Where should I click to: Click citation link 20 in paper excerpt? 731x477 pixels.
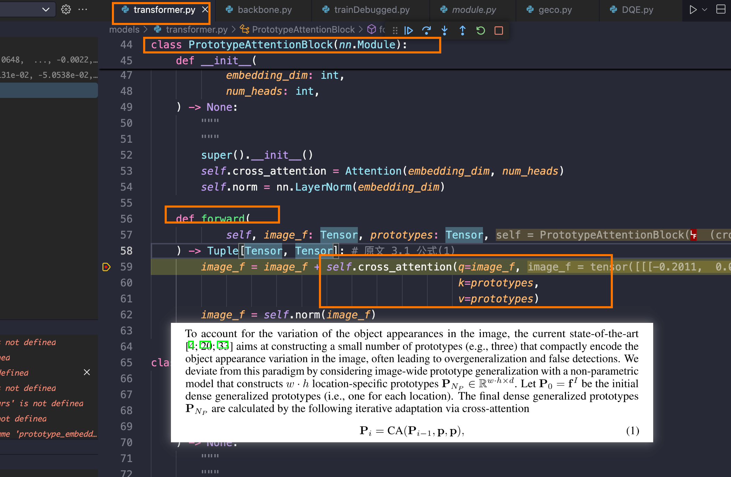click(206, 345)
